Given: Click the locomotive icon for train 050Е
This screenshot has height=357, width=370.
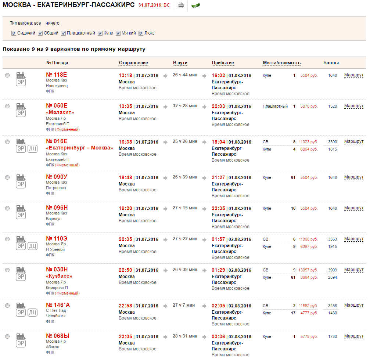Looking at the screenshot, I should pos(21,106).
